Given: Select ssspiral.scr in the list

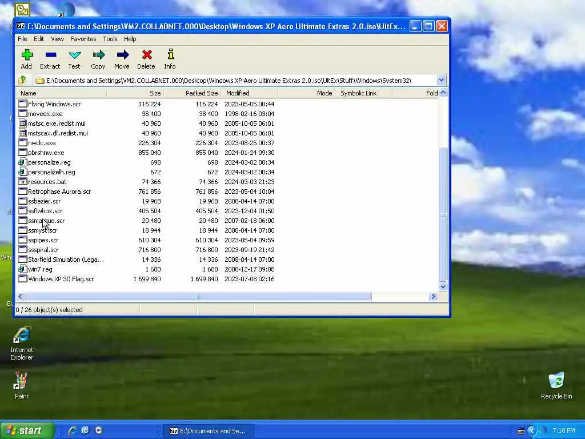Looking at the screenshot, I should pos(43,249).
